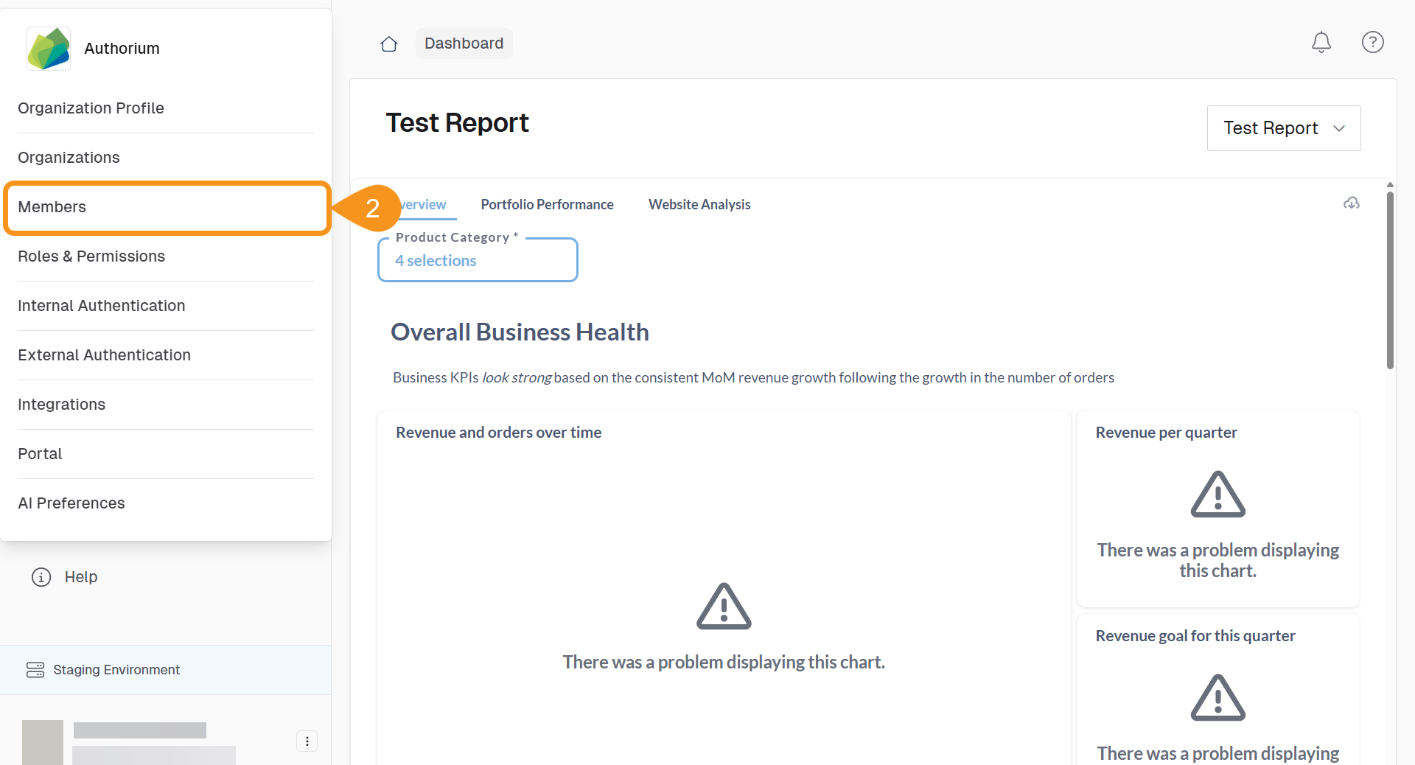Select Internal Authentication menu item
The image size is (1415, 765).
point(102,306)
